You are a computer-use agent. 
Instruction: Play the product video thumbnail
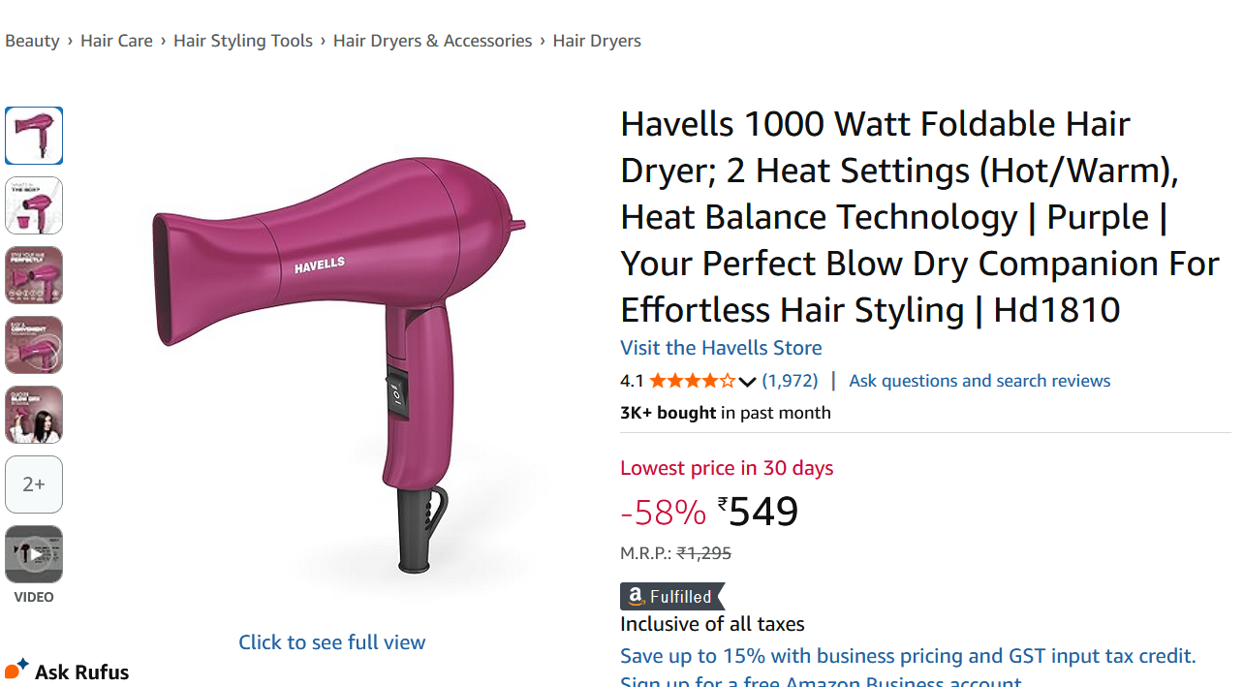tap(34, 554)
